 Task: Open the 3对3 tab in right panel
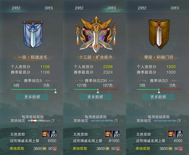(175, 8)
